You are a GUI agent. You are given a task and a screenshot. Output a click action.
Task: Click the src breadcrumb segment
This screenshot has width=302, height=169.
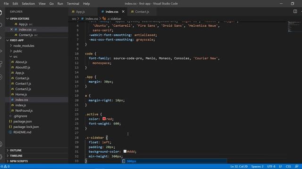coord(74,19)
